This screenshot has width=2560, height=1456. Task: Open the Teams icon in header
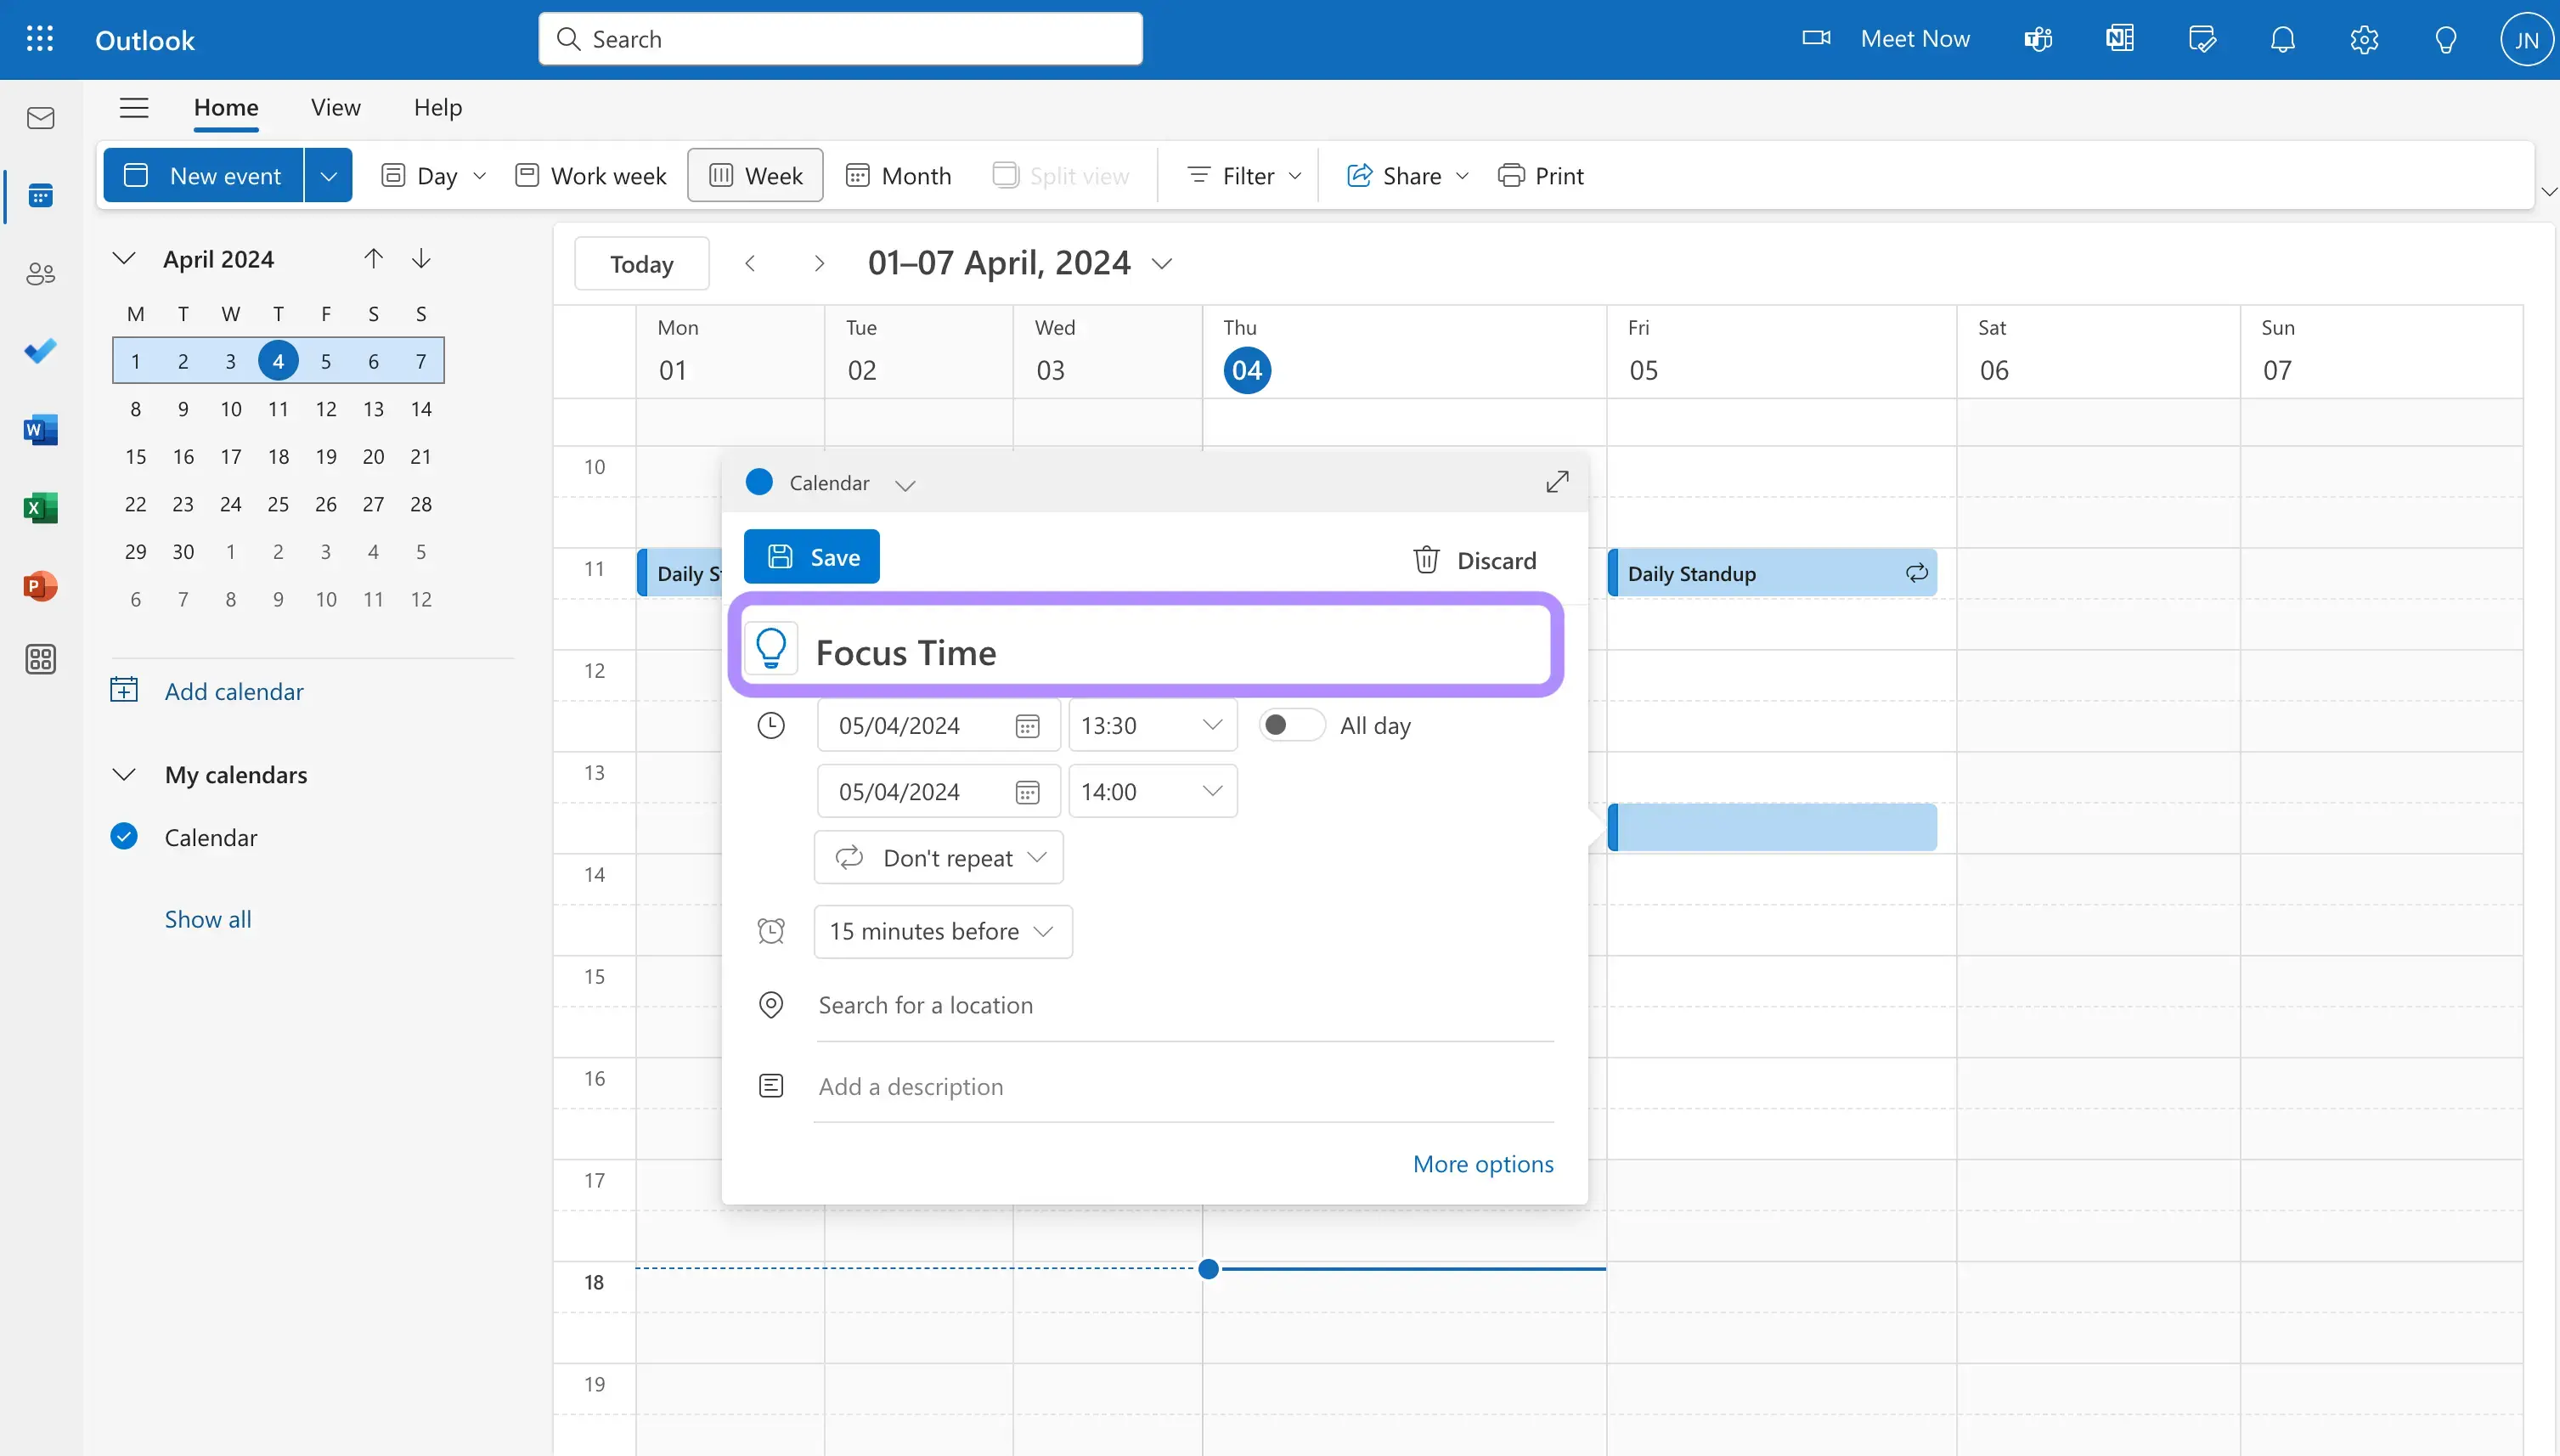[2037, 39]
